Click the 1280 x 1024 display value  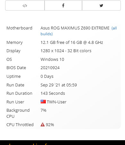[66, 51]
